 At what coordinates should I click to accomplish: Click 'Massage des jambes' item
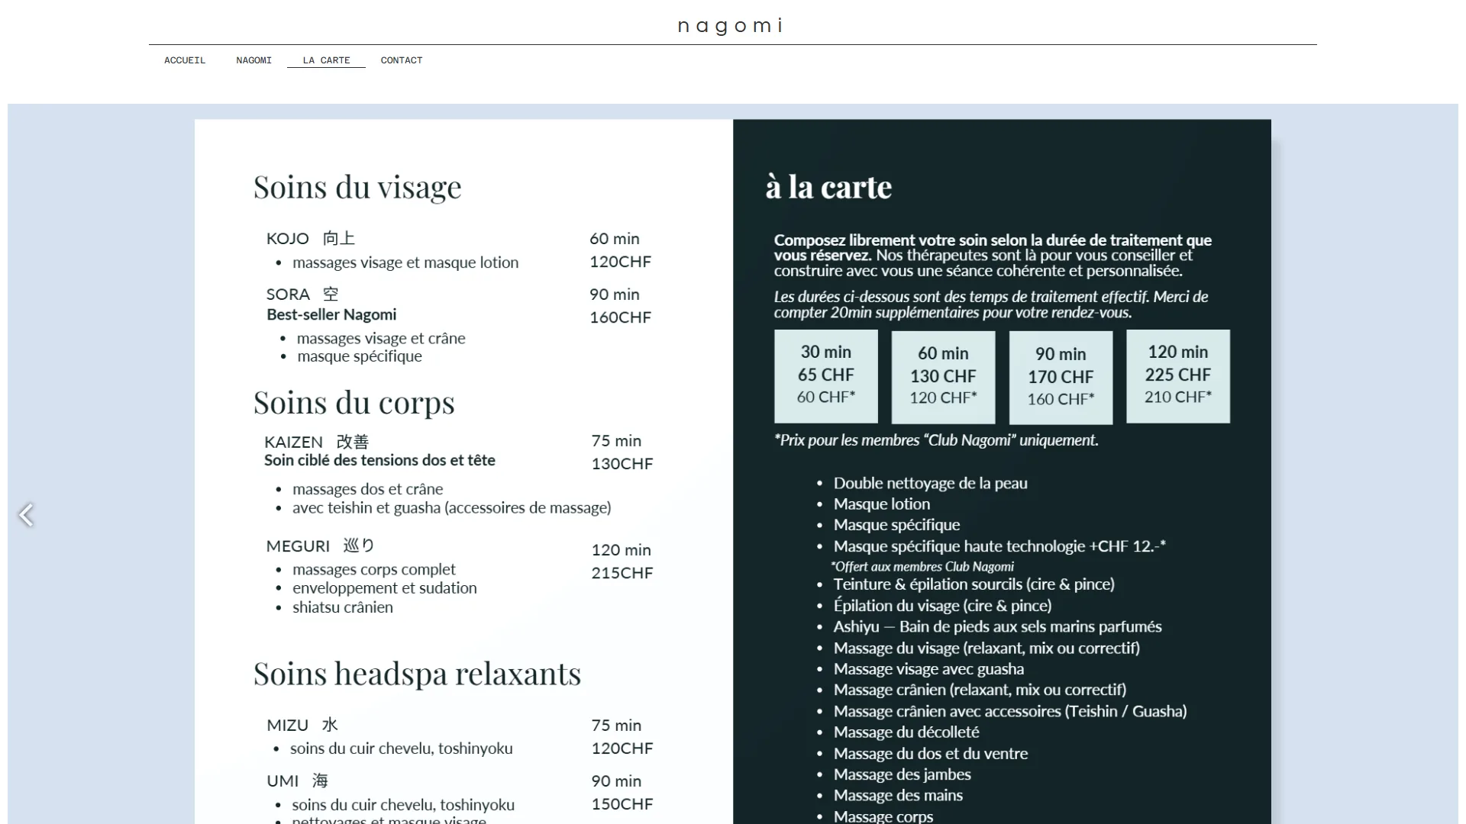coord(902,774)
